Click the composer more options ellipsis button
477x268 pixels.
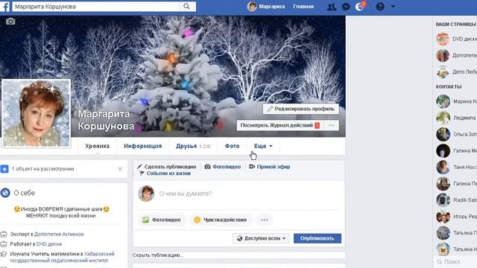pyautogui.click(x=265, y=220)
